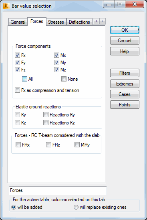Tick the MRy checkbox

tap(77, 145)
